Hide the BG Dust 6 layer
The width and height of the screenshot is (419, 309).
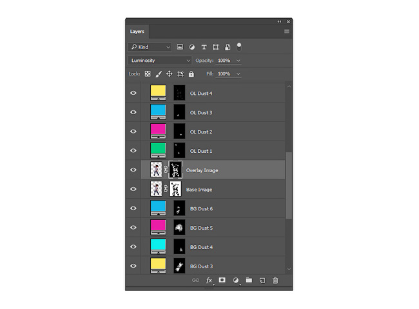click(x=133, y=208)
